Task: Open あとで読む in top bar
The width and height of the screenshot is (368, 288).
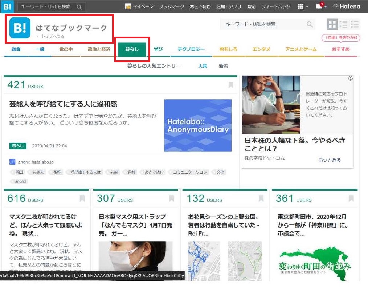Action: pos(200,7)
